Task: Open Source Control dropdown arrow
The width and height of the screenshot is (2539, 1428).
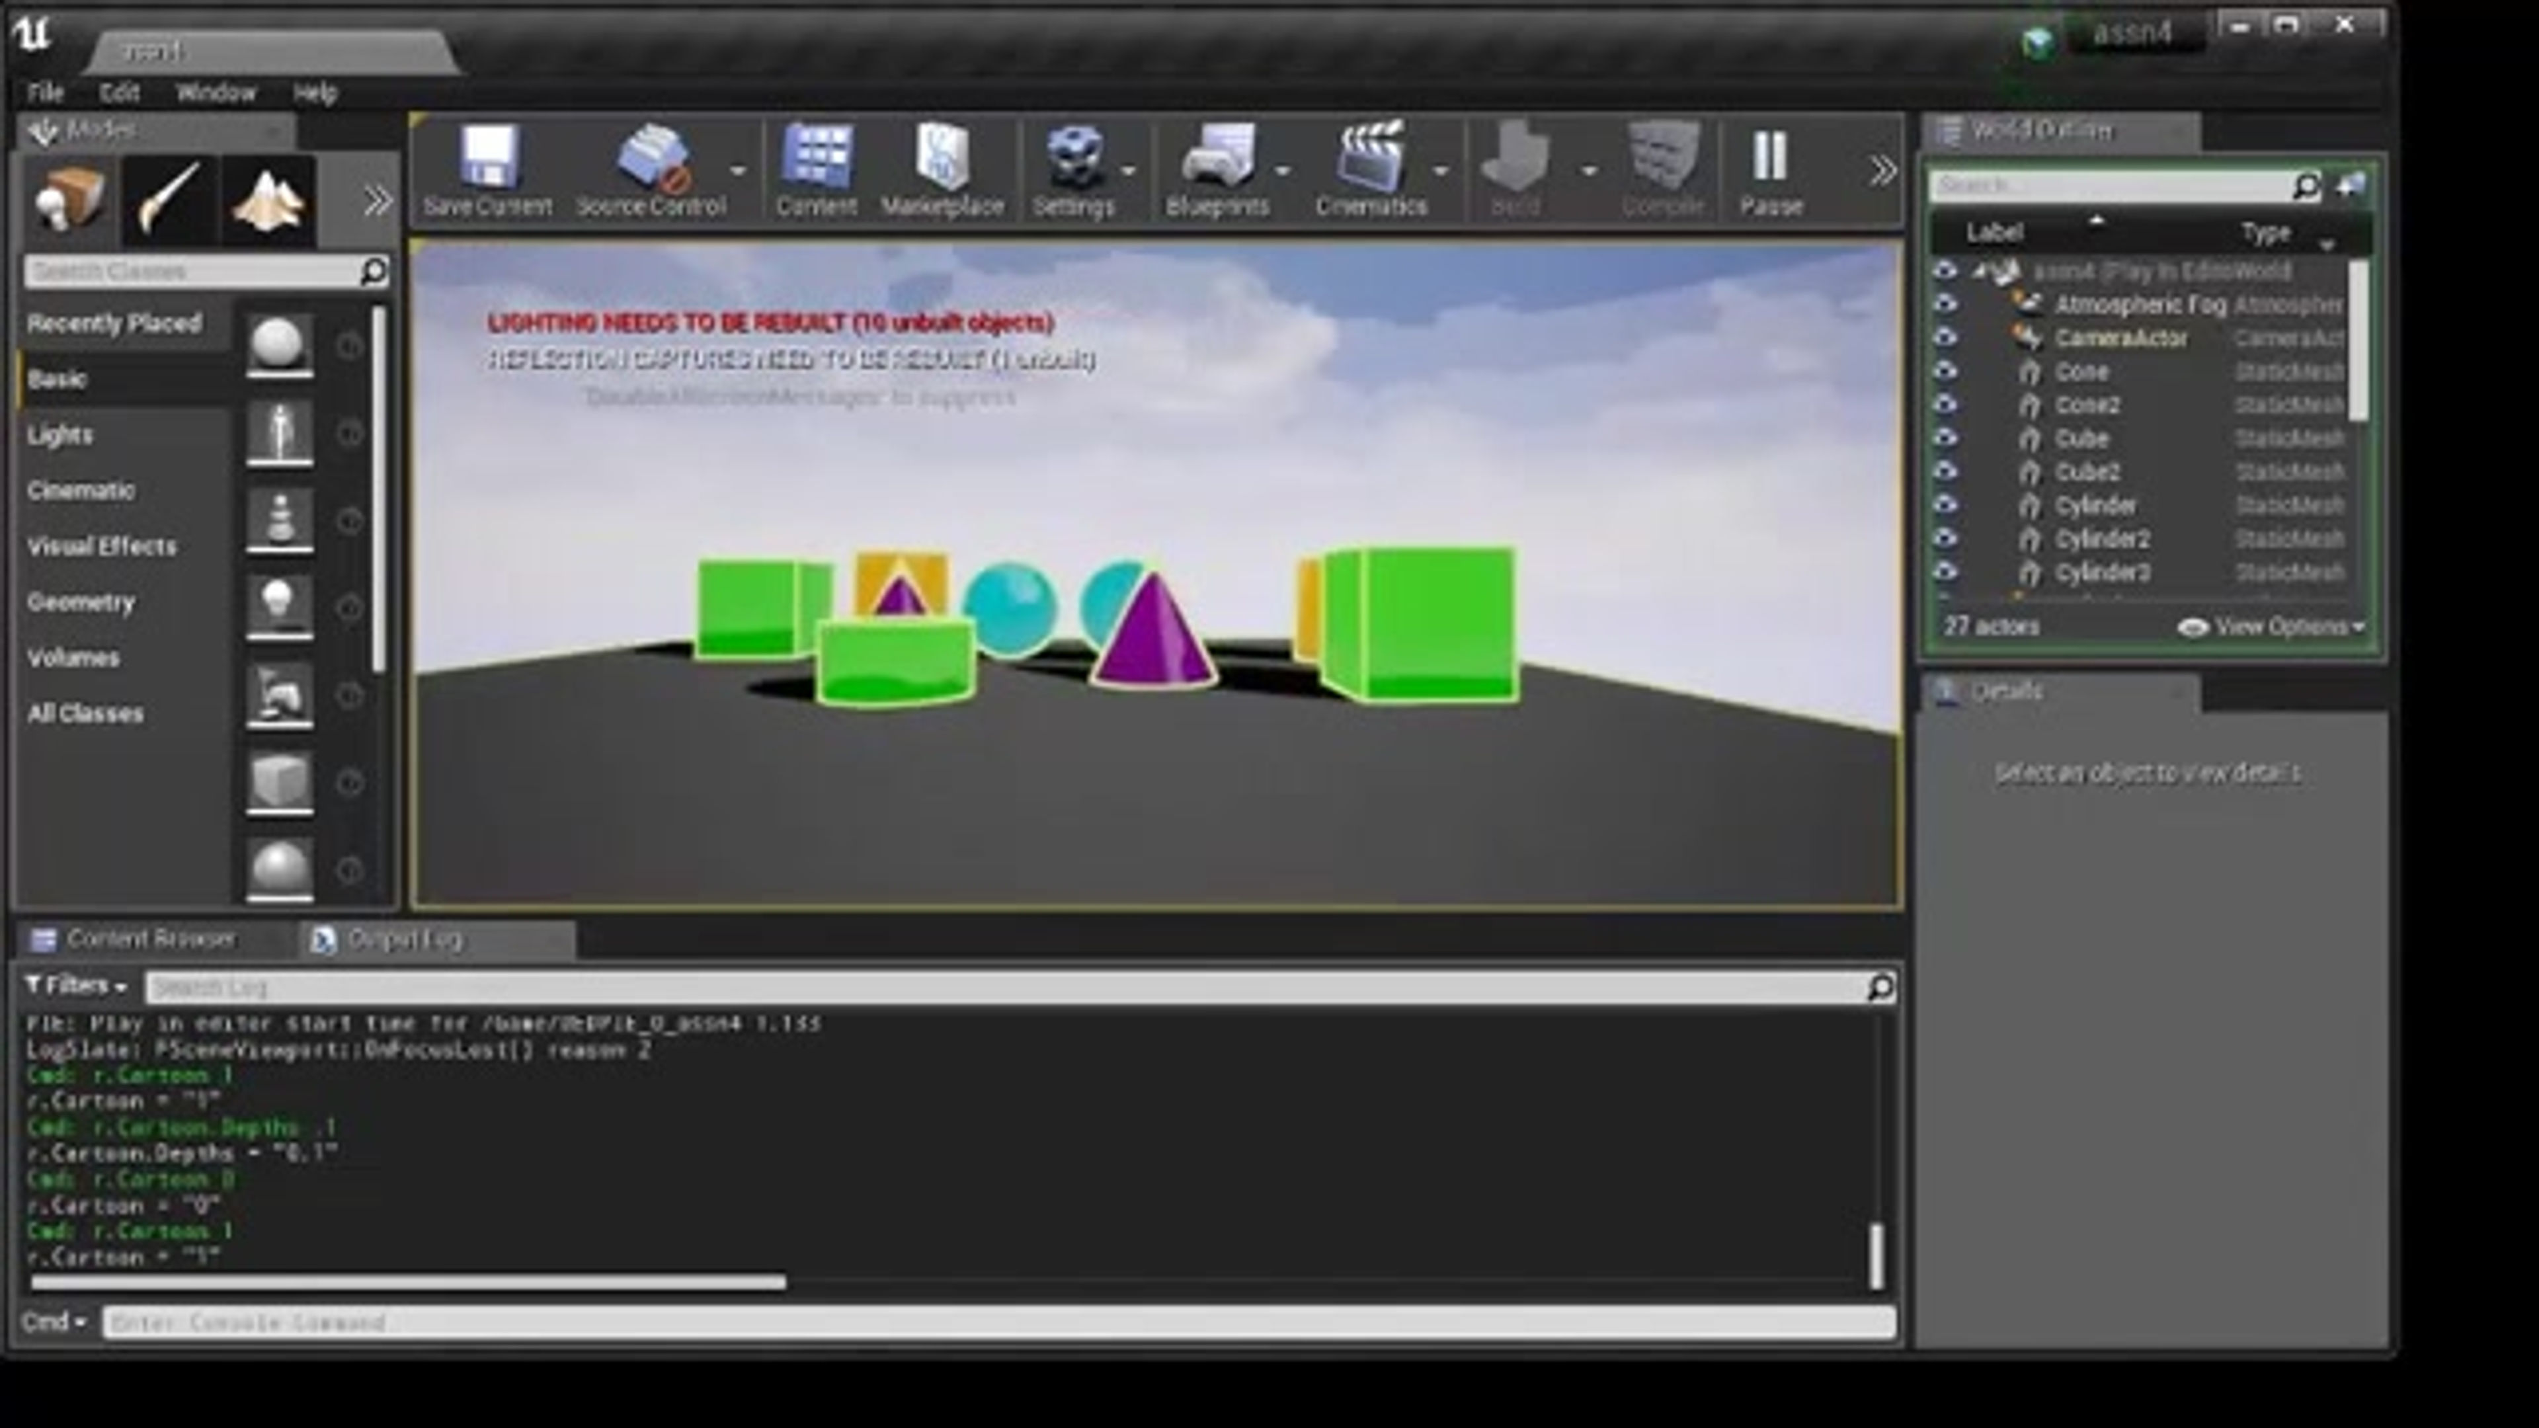Action: point(739,171)
